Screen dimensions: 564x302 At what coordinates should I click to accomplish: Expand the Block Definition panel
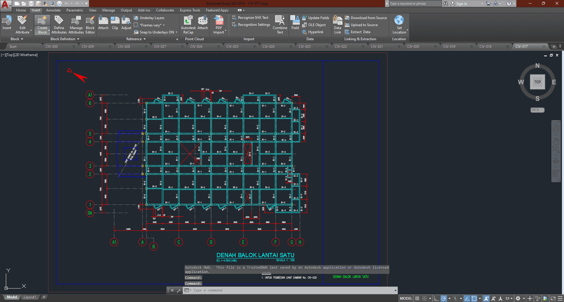[x=65, y=39]
